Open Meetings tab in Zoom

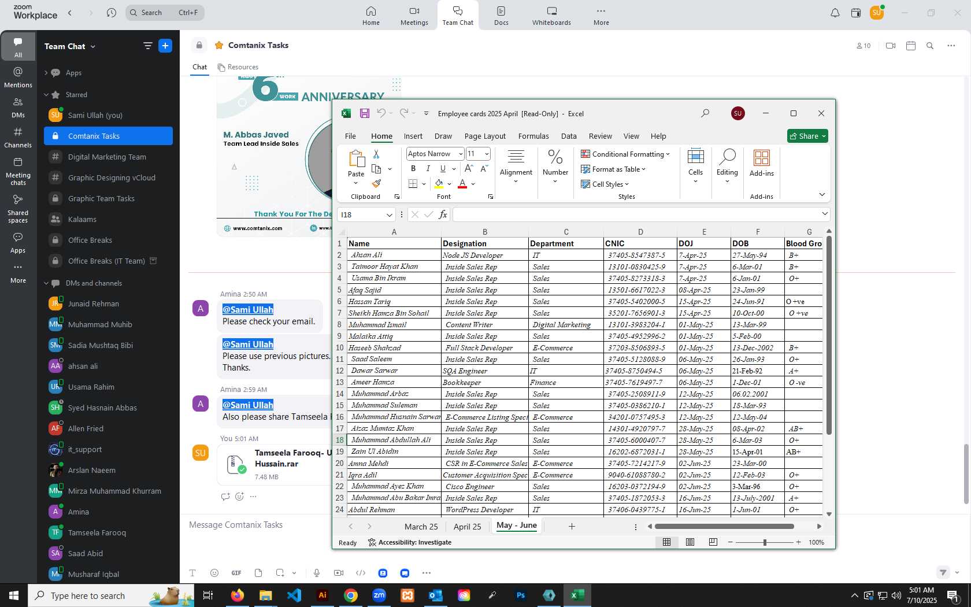click(414, 16)
